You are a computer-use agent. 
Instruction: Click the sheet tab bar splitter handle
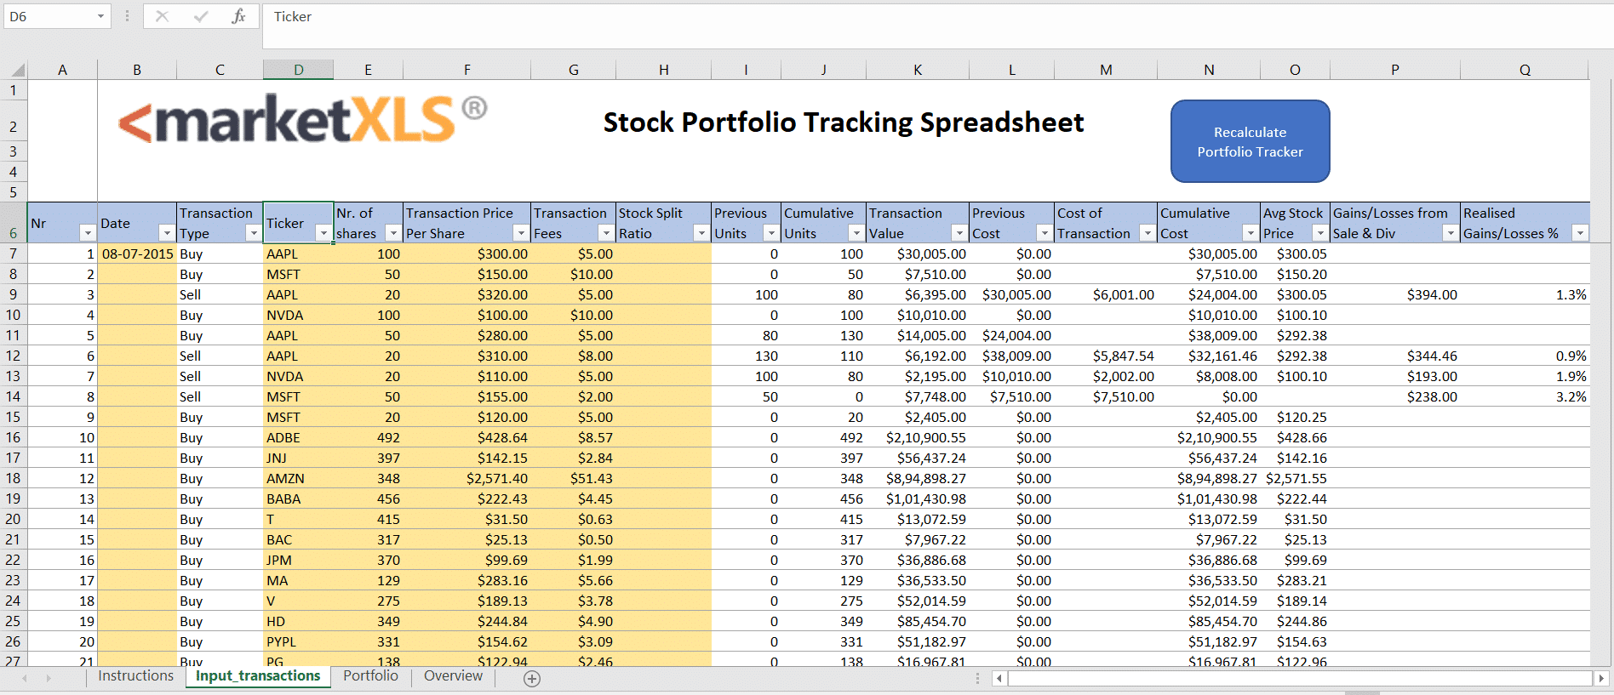977,678
